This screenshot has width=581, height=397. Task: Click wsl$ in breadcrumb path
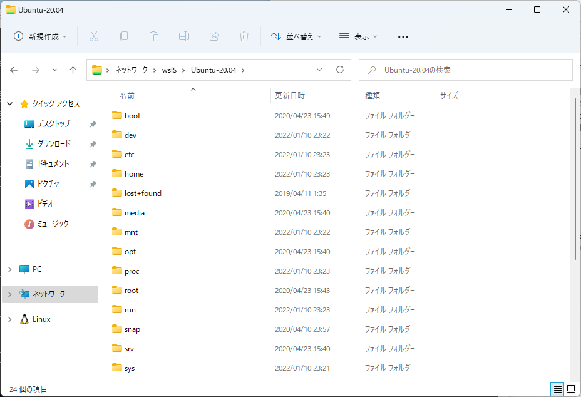(x=169, y=70)
